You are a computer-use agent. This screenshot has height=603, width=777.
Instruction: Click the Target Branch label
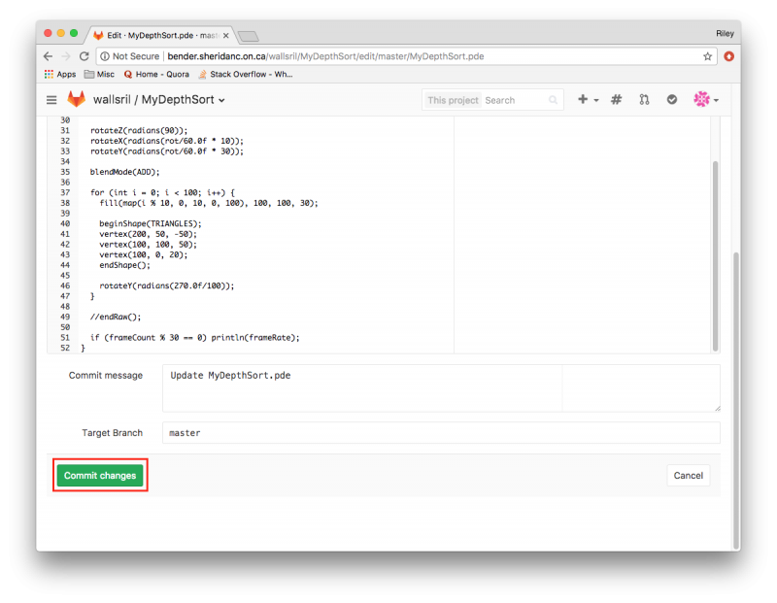112,432
